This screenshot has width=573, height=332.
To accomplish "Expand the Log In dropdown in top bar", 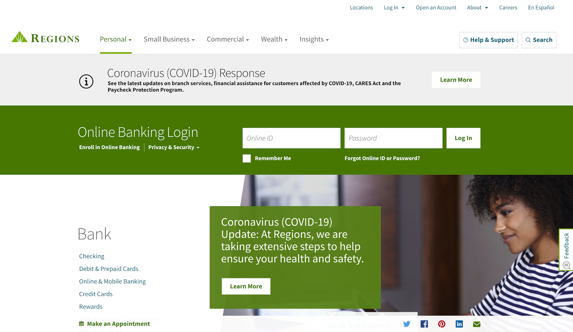I will pyautogui.click(x=394, y=8).
